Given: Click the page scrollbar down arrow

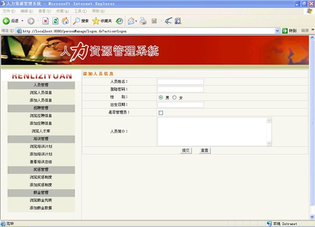Looking at the screenshot, I should click(312, 217).
